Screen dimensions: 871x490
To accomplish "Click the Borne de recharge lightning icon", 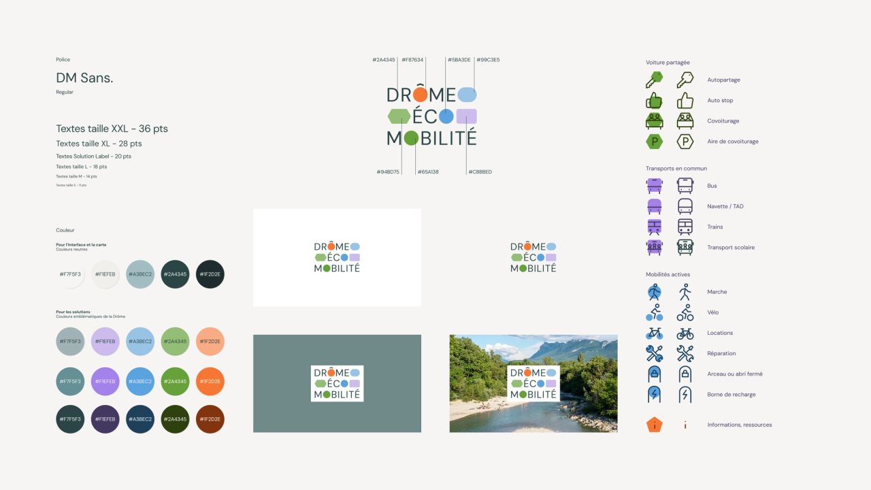I will (x=654, y=394).
